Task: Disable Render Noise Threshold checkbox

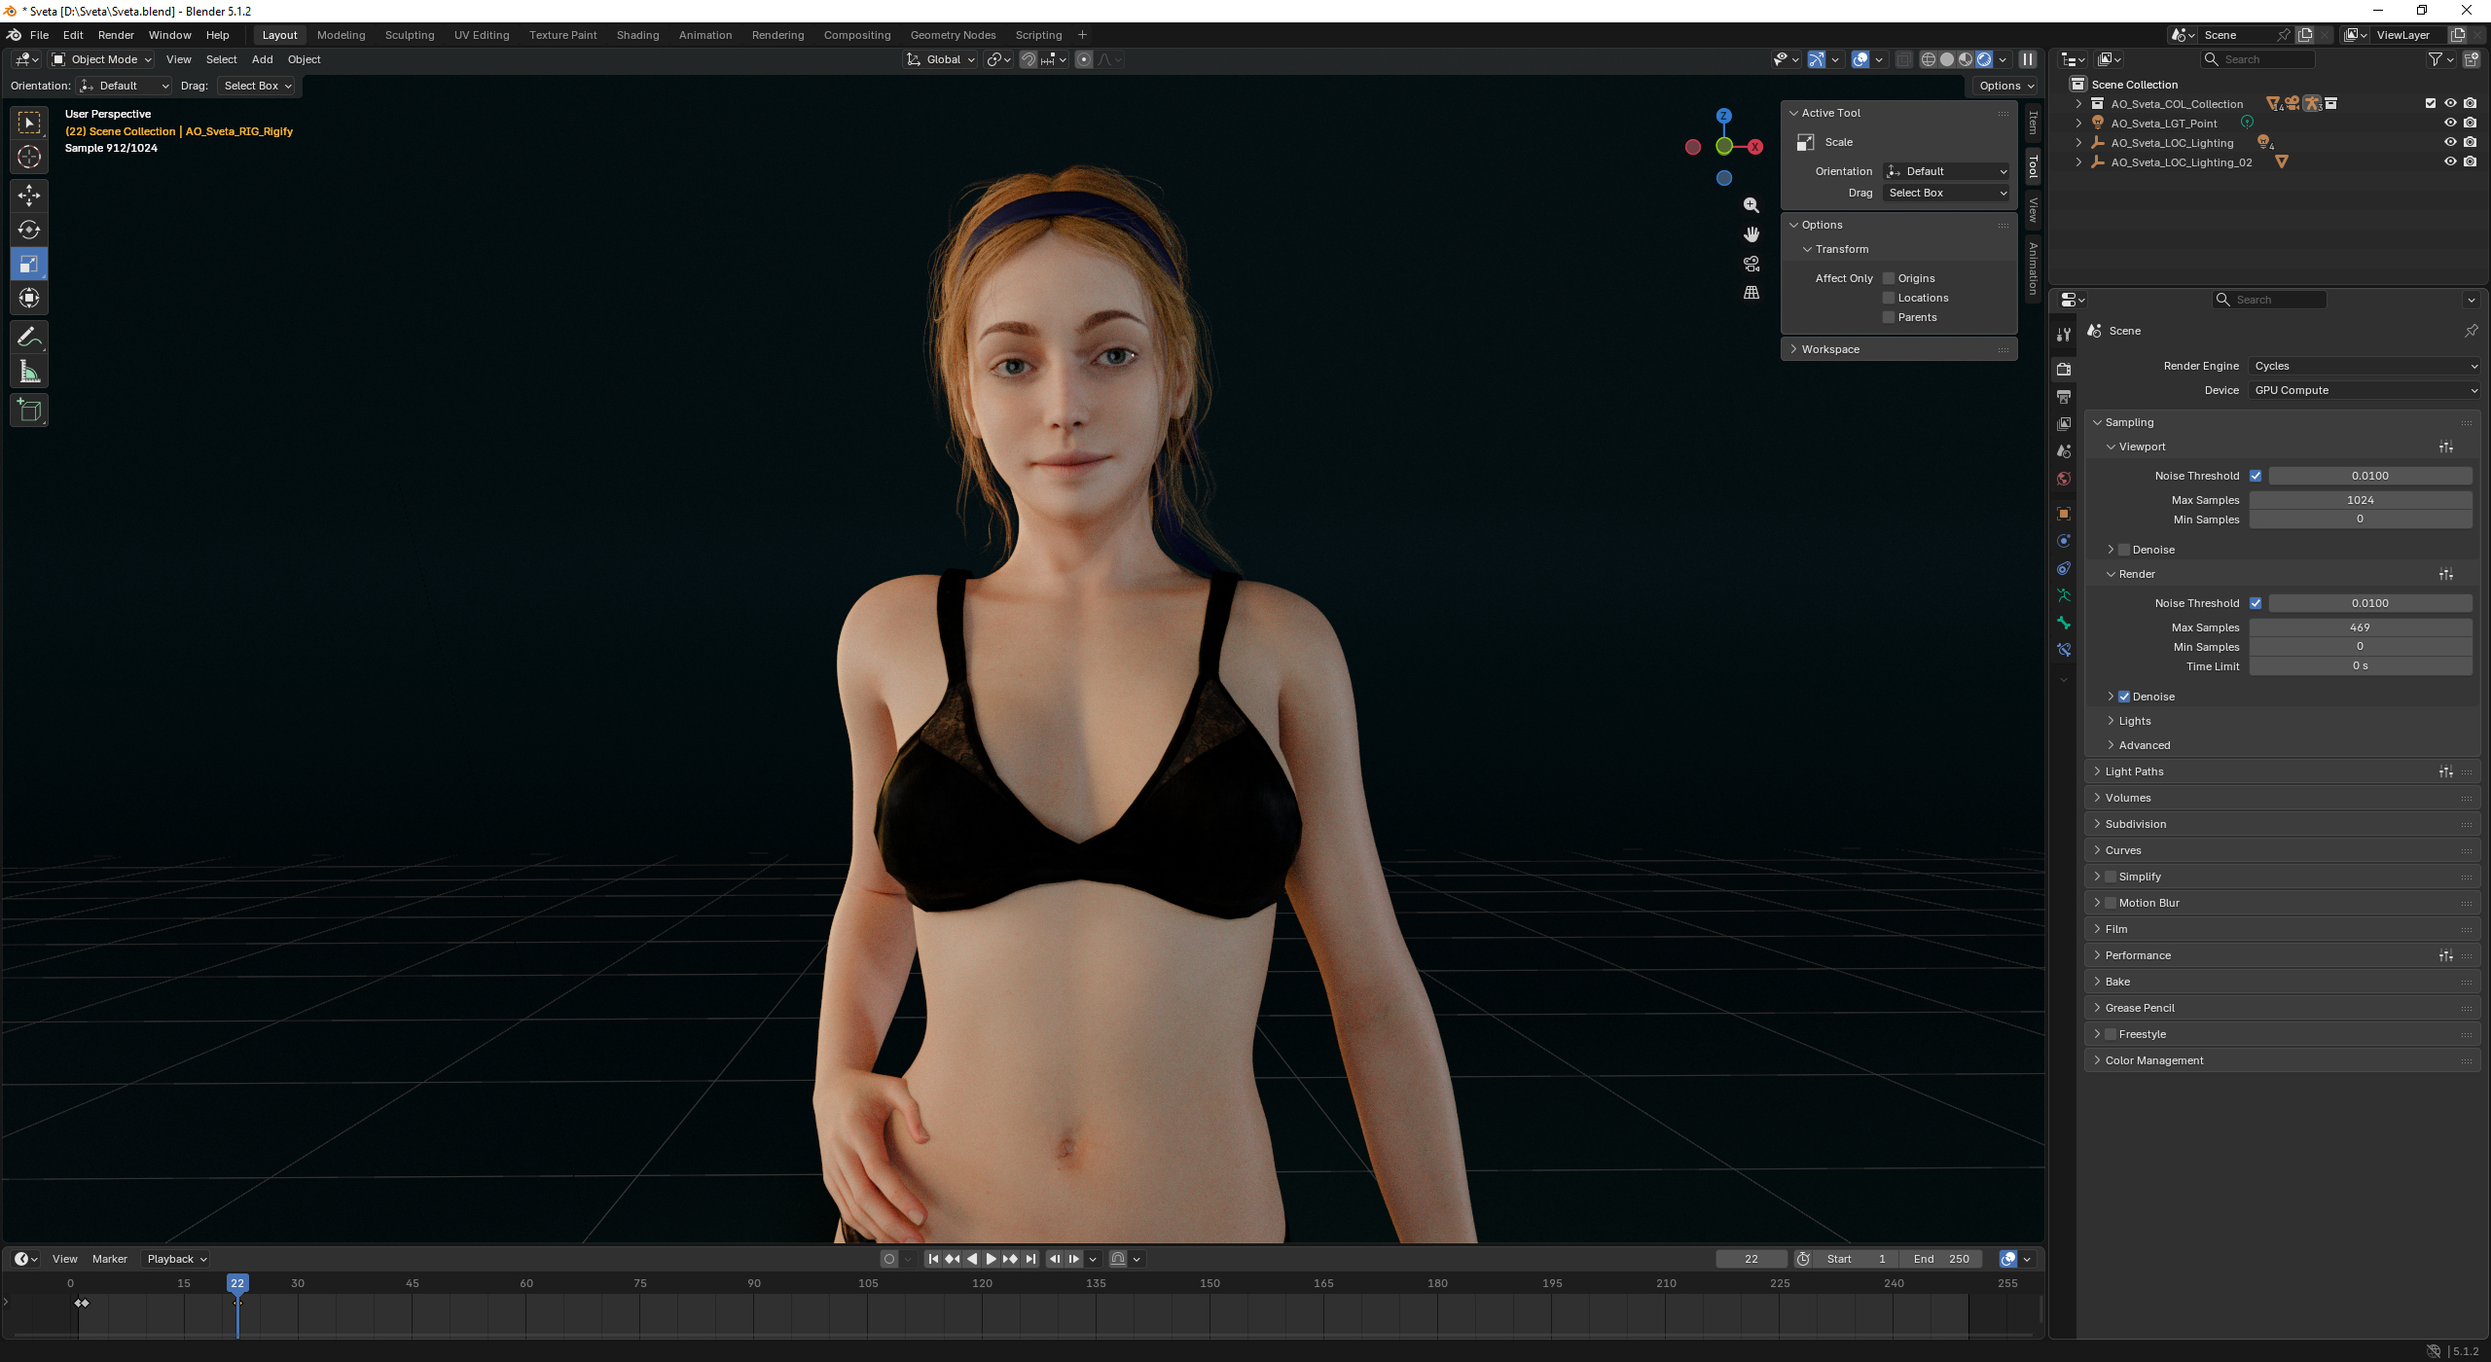Action: 2256,603
